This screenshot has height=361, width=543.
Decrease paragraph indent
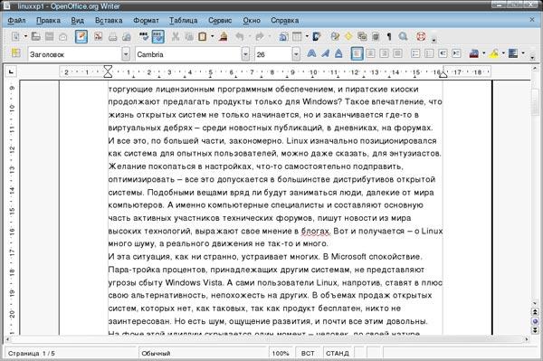(x=443, y=53)
